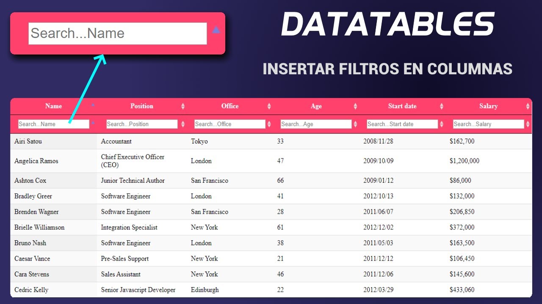Click the sort arrows next to Salary header
The height and width of the screenshot is (304, 542).
point(528,106)
